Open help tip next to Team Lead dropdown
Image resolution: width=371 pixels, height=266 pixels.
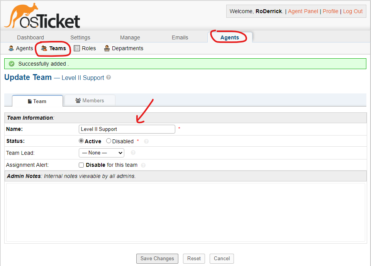[x=133, y=152]
